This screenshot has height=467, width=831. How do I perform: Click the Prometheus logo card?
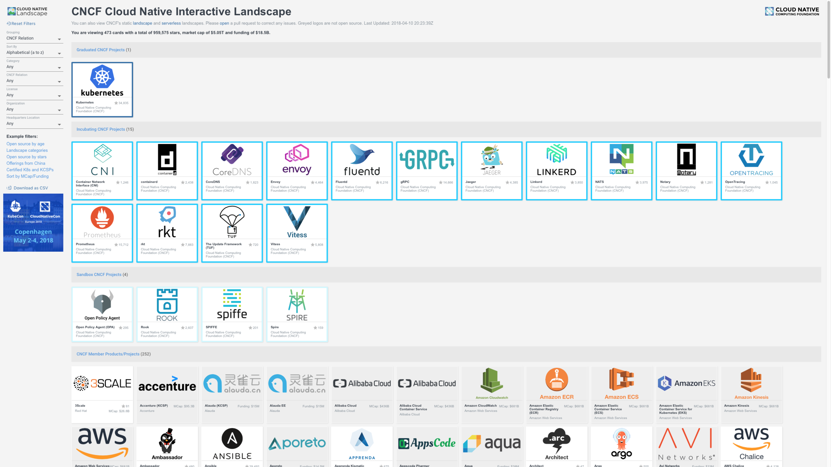coord(102,222)
